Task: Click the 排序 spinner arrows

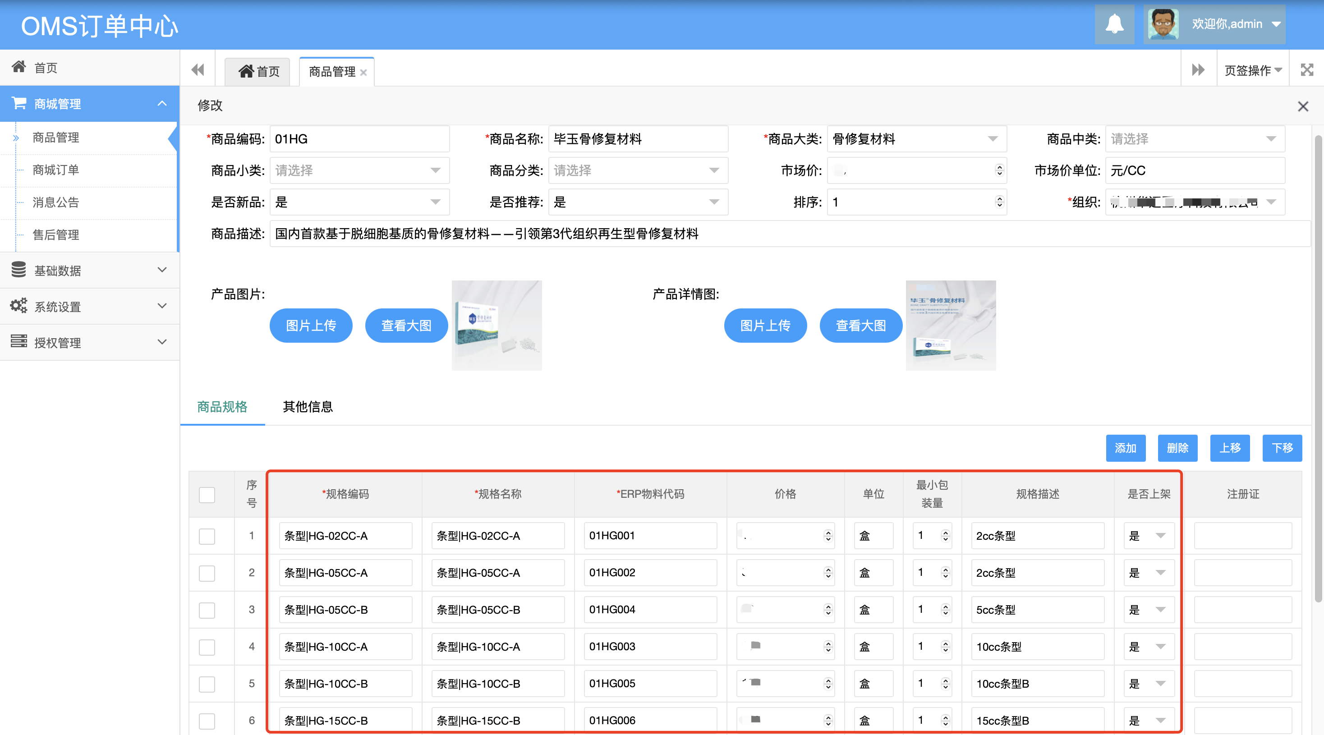Action: [999, 202]
